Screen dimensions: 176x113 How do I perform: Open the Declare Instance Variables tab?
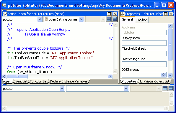[69, 81]
